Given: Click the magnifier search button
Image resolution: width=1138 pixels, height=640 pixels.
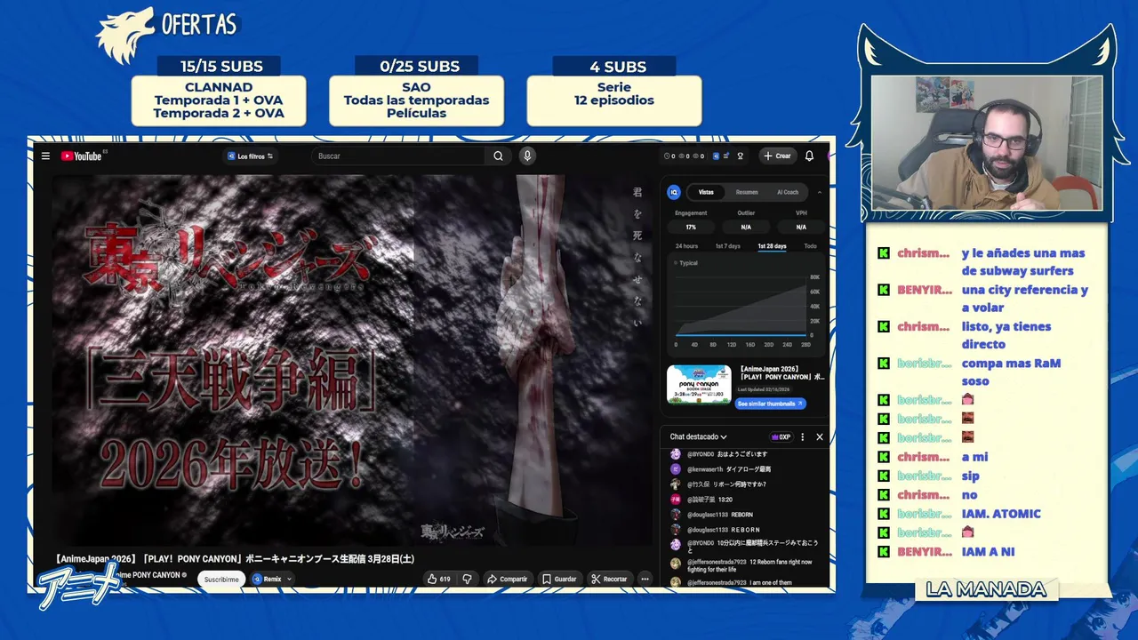Looking at the screenshot, I should point(499,156).
